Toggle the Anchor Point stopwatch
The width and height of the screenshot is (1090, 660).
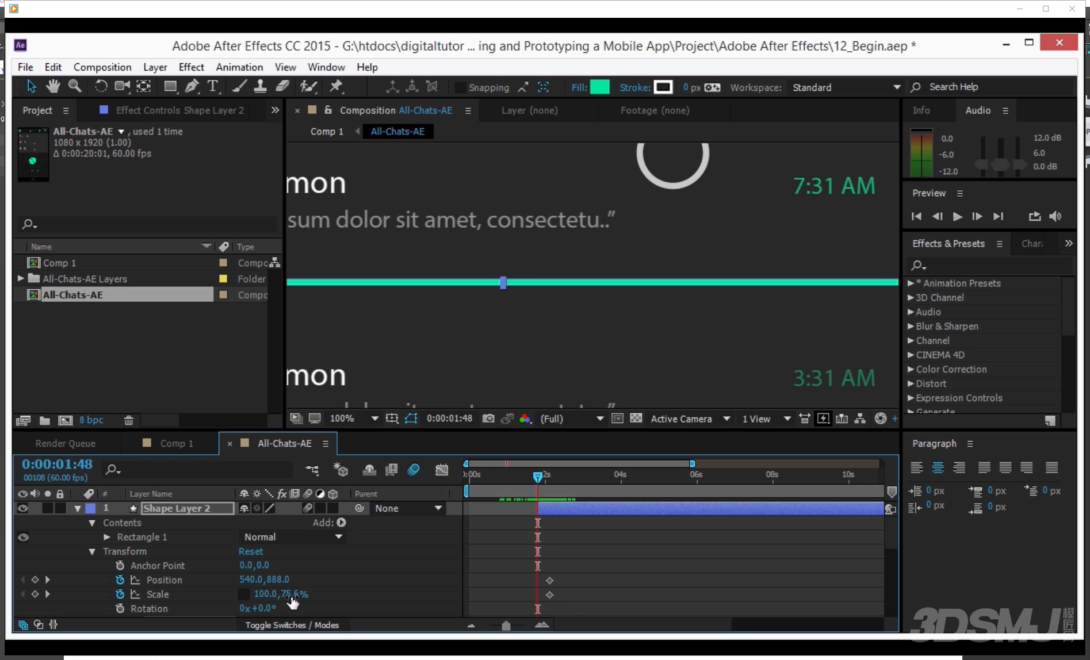[x=120, y=565]
